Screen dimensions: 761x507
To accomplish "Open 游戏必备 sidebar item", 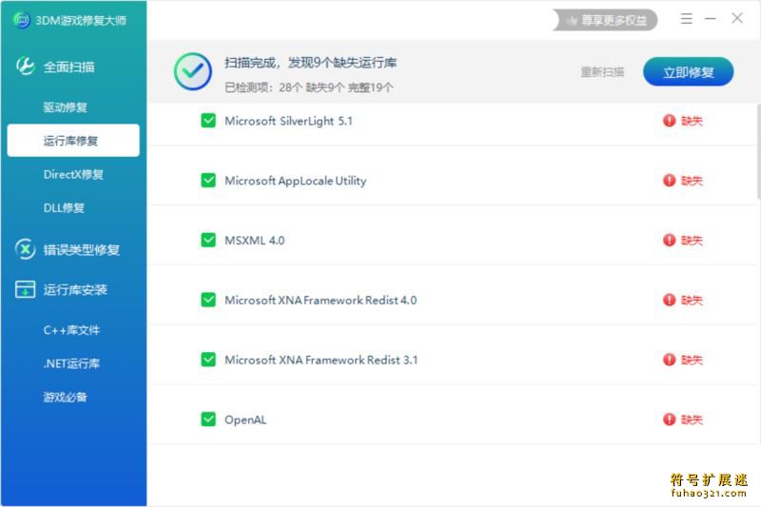I will point(65,397).
